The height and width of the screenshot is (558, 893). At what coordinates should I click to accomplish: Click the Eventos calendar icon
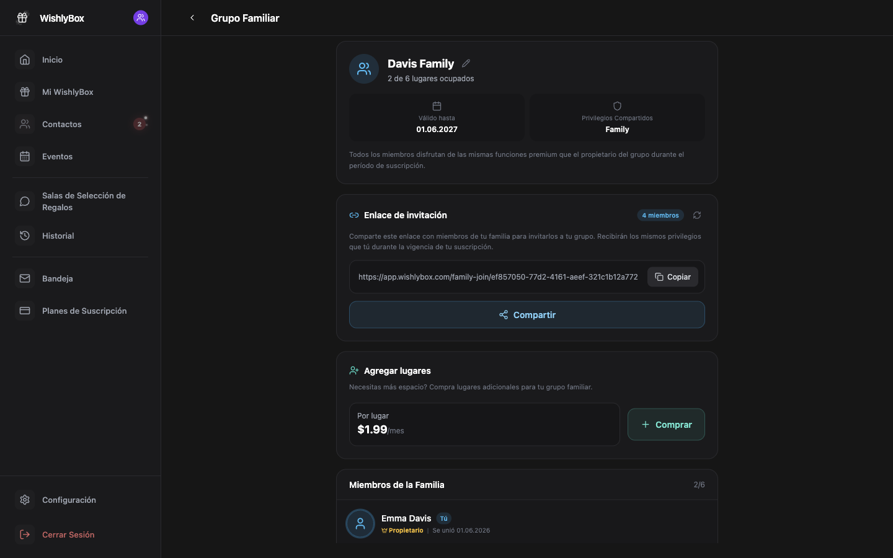[25, 156]
